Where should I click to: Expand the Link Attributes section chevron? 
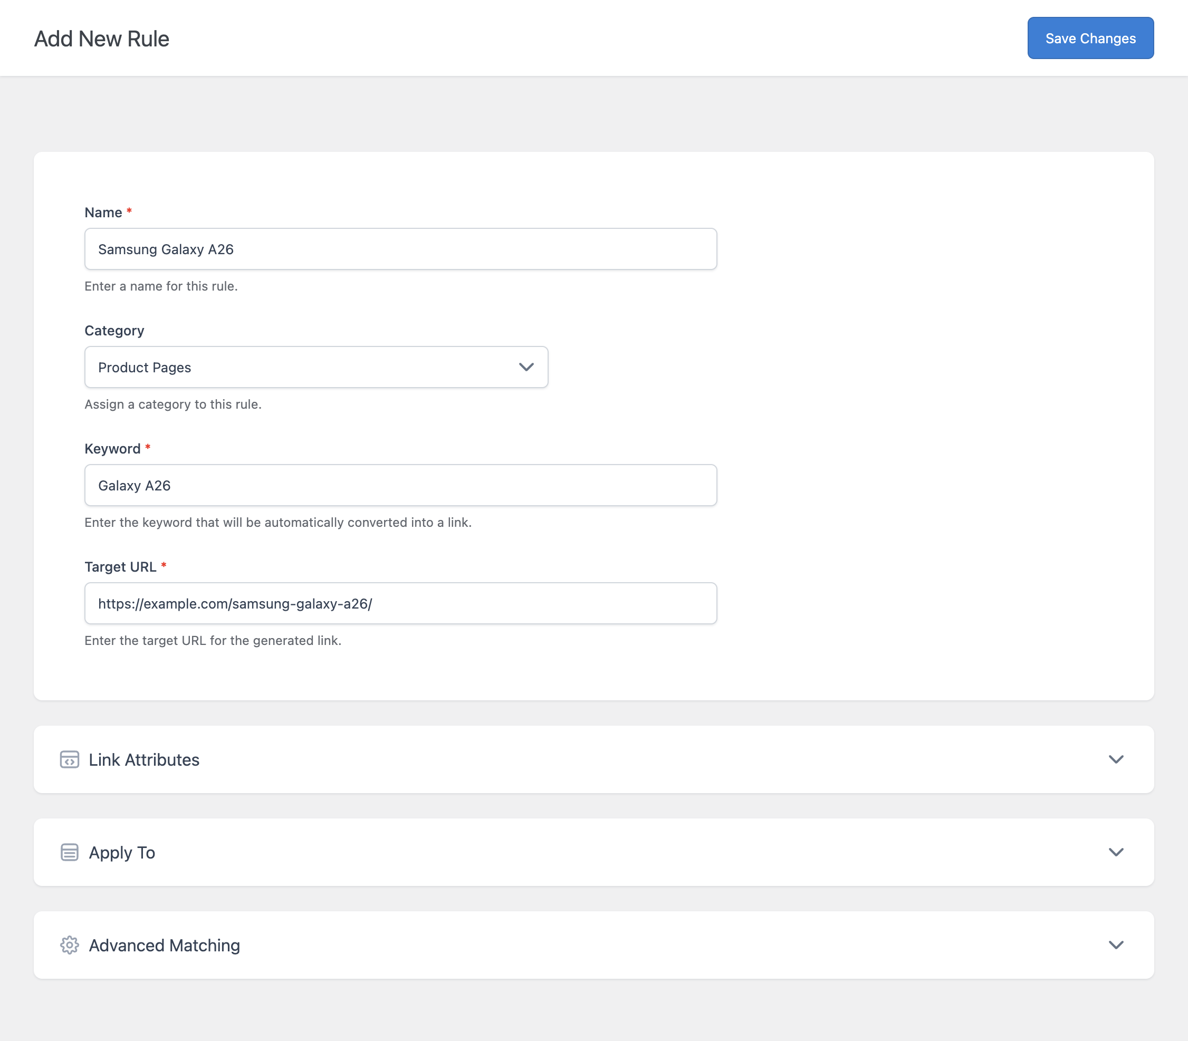(1116, 759)
